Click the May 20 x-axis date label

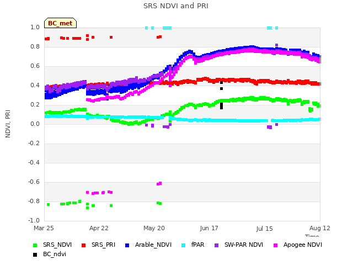[154, 228]
